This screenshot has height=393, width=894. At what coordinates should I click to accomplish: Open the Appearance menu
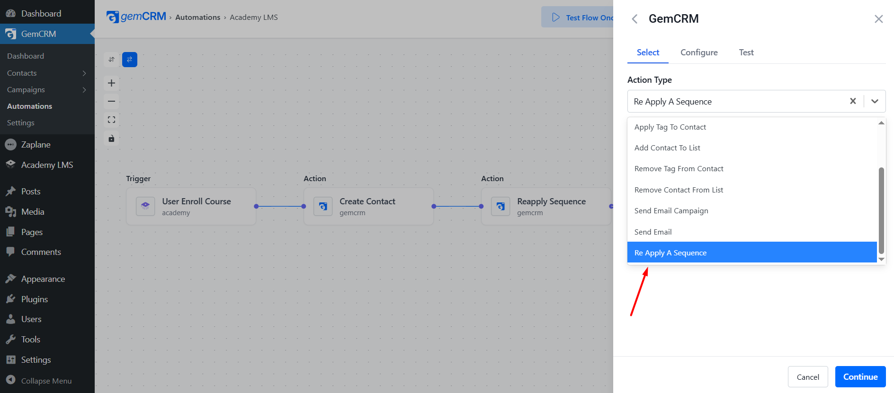click(47, 279)
